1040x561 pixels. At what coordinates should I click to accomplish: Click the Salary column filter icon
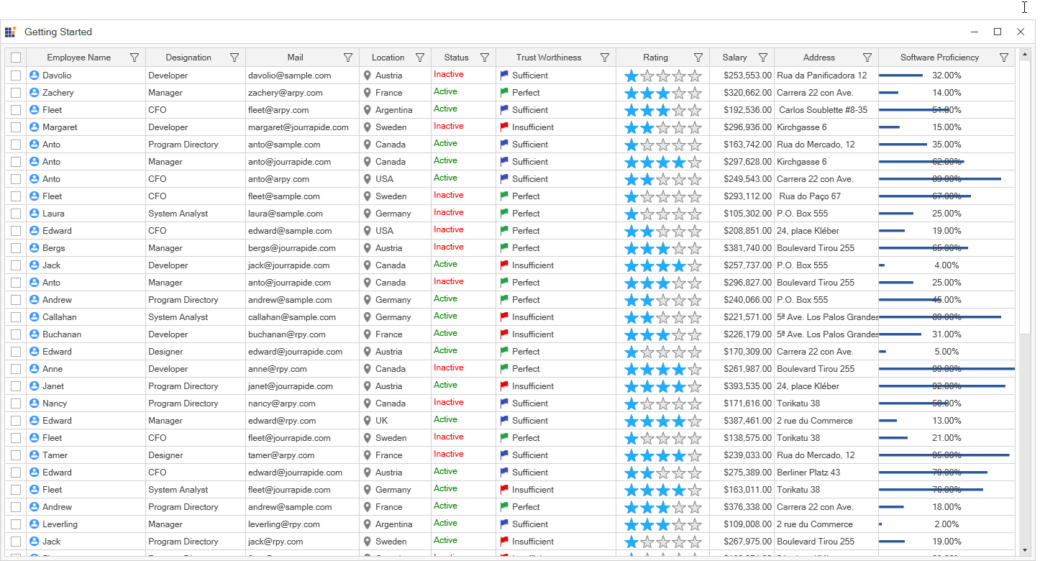[x=762, y=57]
